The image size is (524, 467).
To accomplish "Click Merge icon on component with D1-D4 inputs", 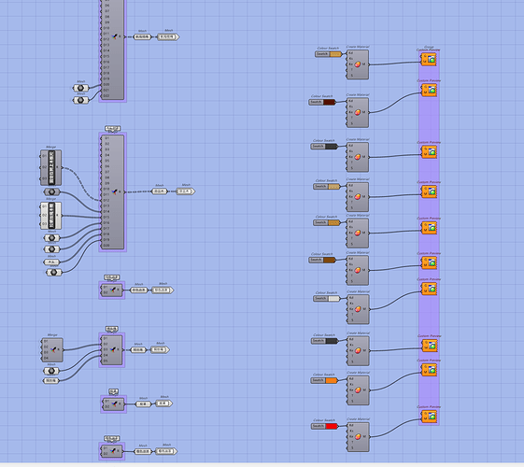I will click(x=53, y=349).
